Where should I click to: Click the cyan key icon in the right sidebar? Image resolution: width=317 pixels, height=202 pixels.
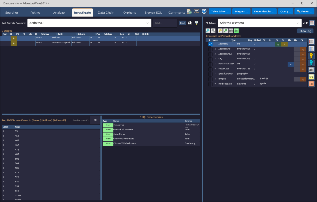[311, 63]
